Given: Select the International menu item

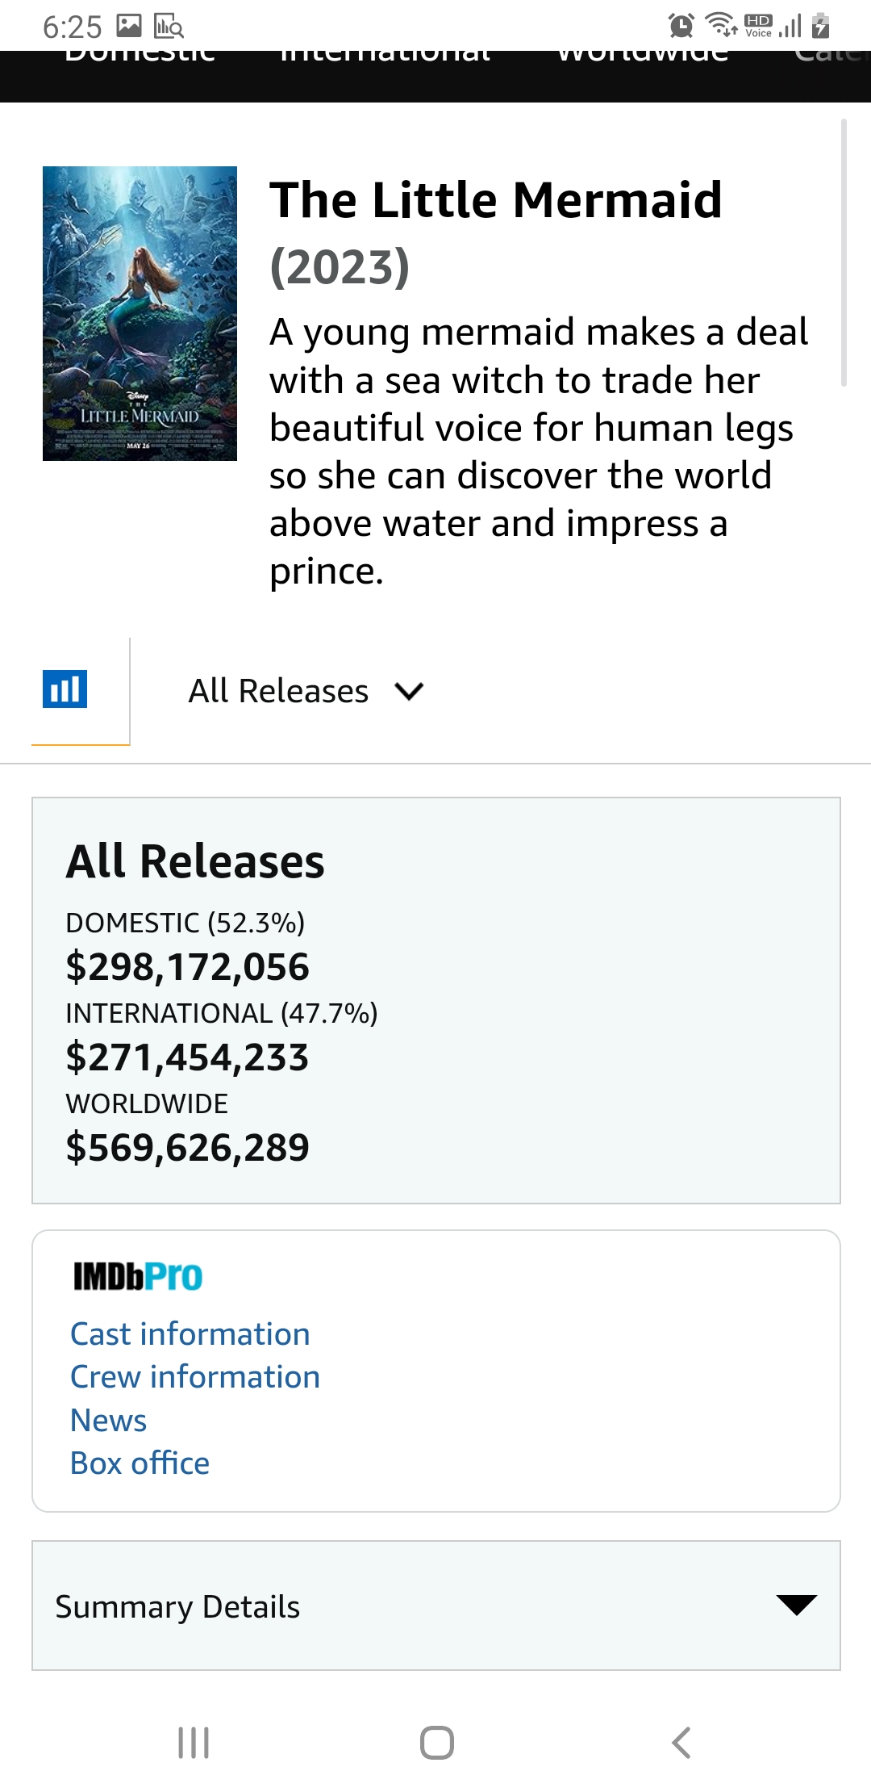Looking at the screenshot, I should (385, 58).
